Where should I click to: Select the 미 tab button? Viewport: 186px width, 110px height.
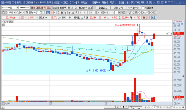(x=76, y=8)
